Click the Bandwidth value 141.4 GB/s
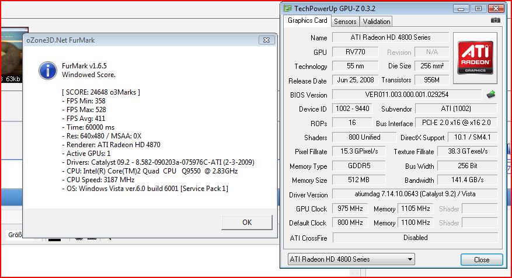Screen dimensions: 512x278 pyautogui.click(x=467, y=180)
